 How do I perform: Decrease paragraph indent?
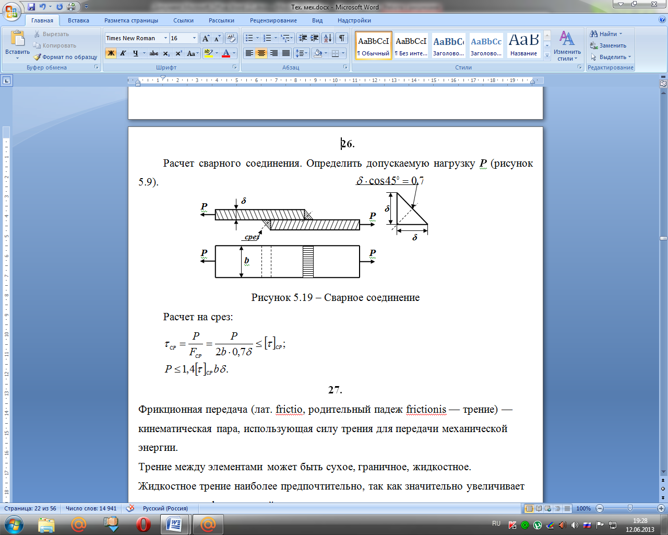(x=303, y=38)
